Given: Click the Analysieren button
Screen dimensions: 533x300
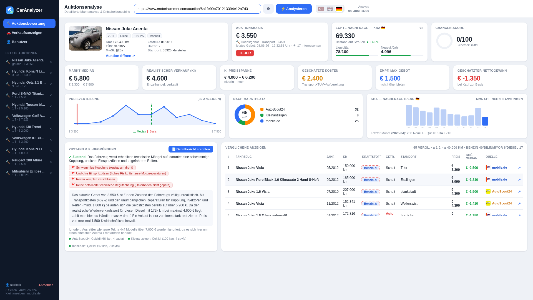Looking at the screenshot, I should 294,9.
